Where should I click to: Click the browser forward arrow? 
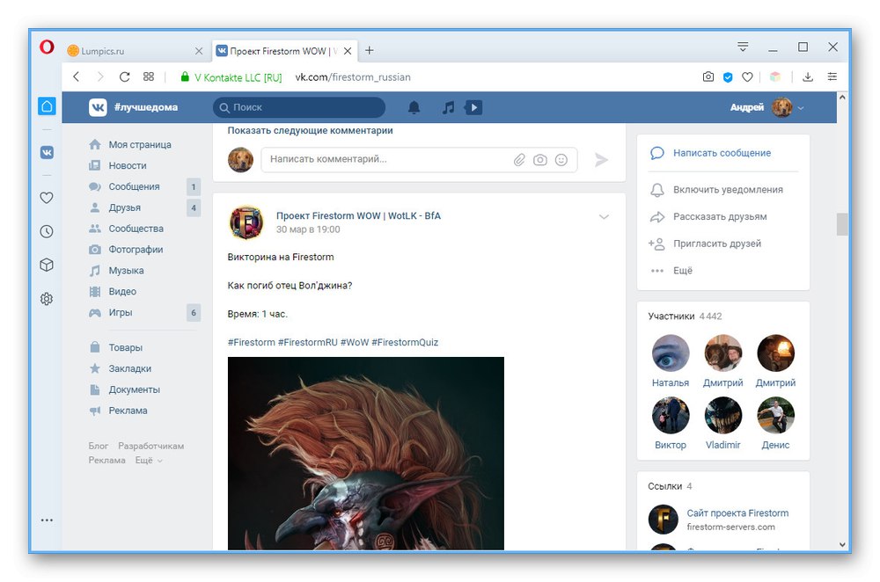(x=100, y=76)
